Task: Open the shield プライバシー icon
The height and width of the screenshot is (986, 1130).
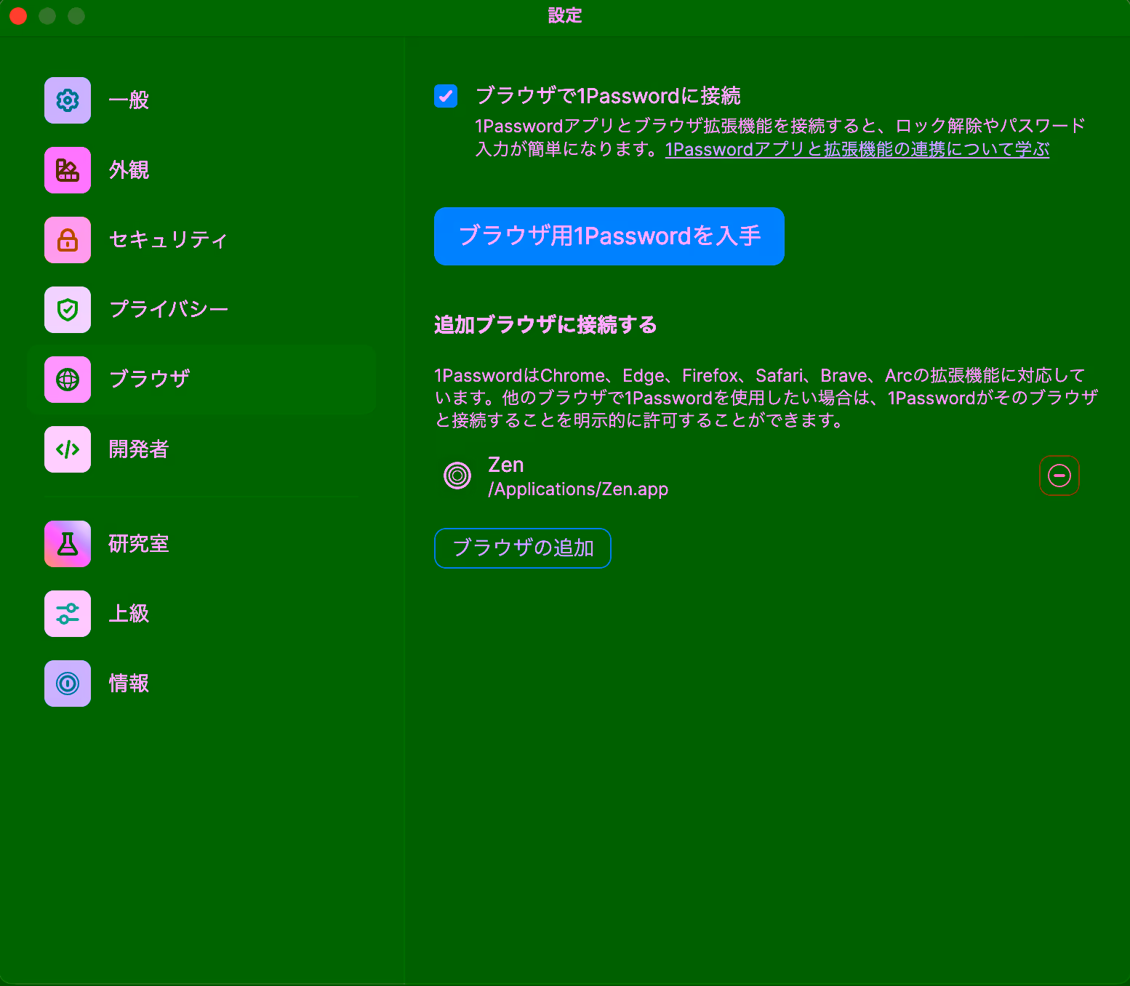Action: coord(68,310)
